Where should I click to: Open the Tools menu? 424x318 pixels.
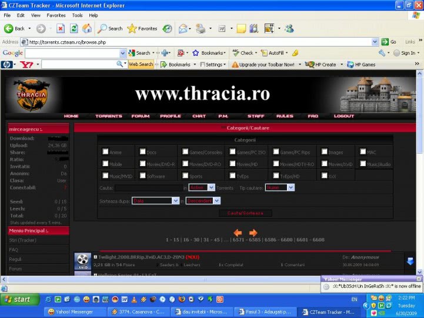[x=77, y=15]
